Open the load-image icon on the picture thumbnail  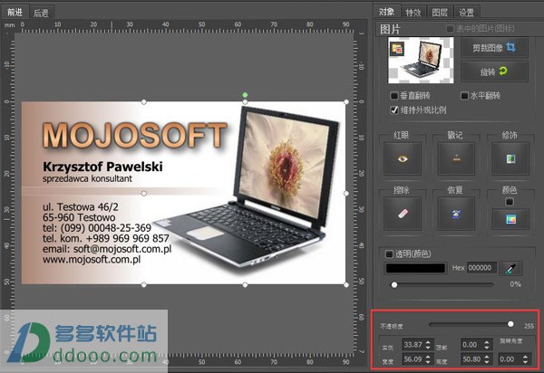[x=397, y=50]
